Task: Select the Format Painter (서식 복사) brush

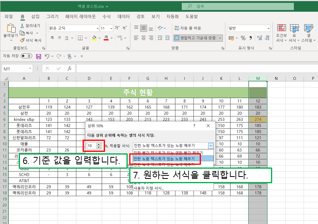Action: point(22,40)
